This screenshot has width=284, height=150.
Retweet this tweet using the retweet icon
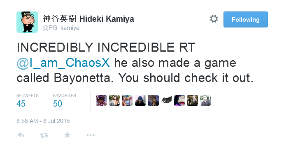coord(44,135)
